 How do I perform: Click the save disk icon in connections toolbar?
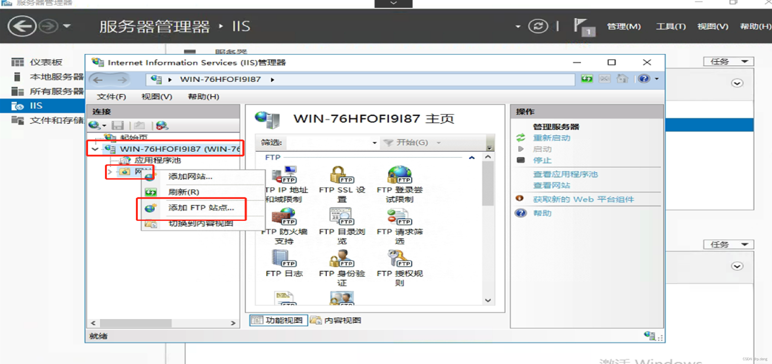point(118,126)
